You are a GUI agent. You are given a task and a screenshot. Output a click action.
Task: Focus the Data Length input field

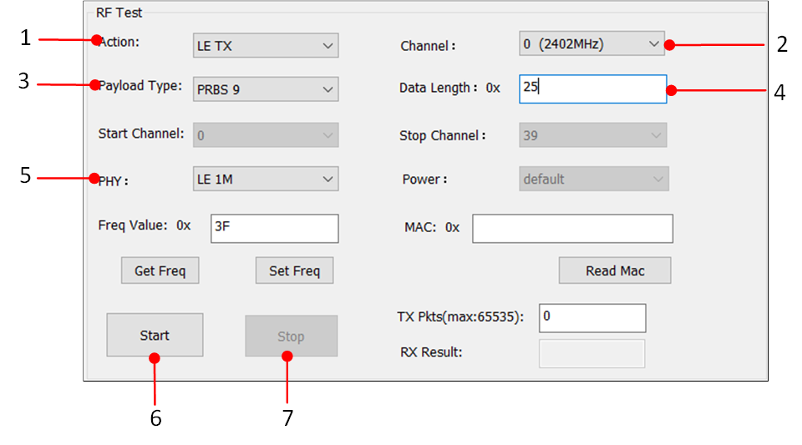click(592, 88)
